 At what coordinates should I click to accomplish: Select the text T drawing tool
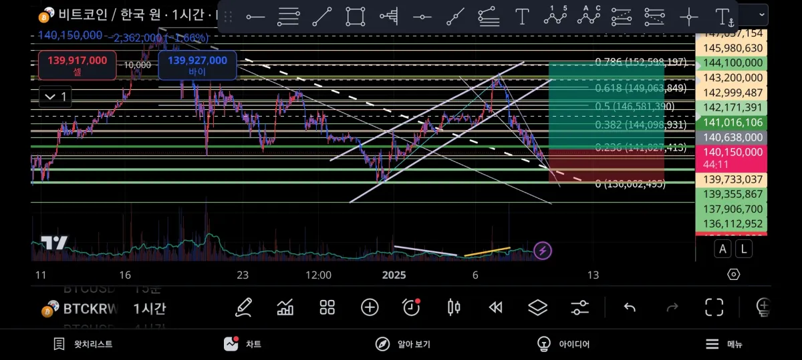[522, 17]
